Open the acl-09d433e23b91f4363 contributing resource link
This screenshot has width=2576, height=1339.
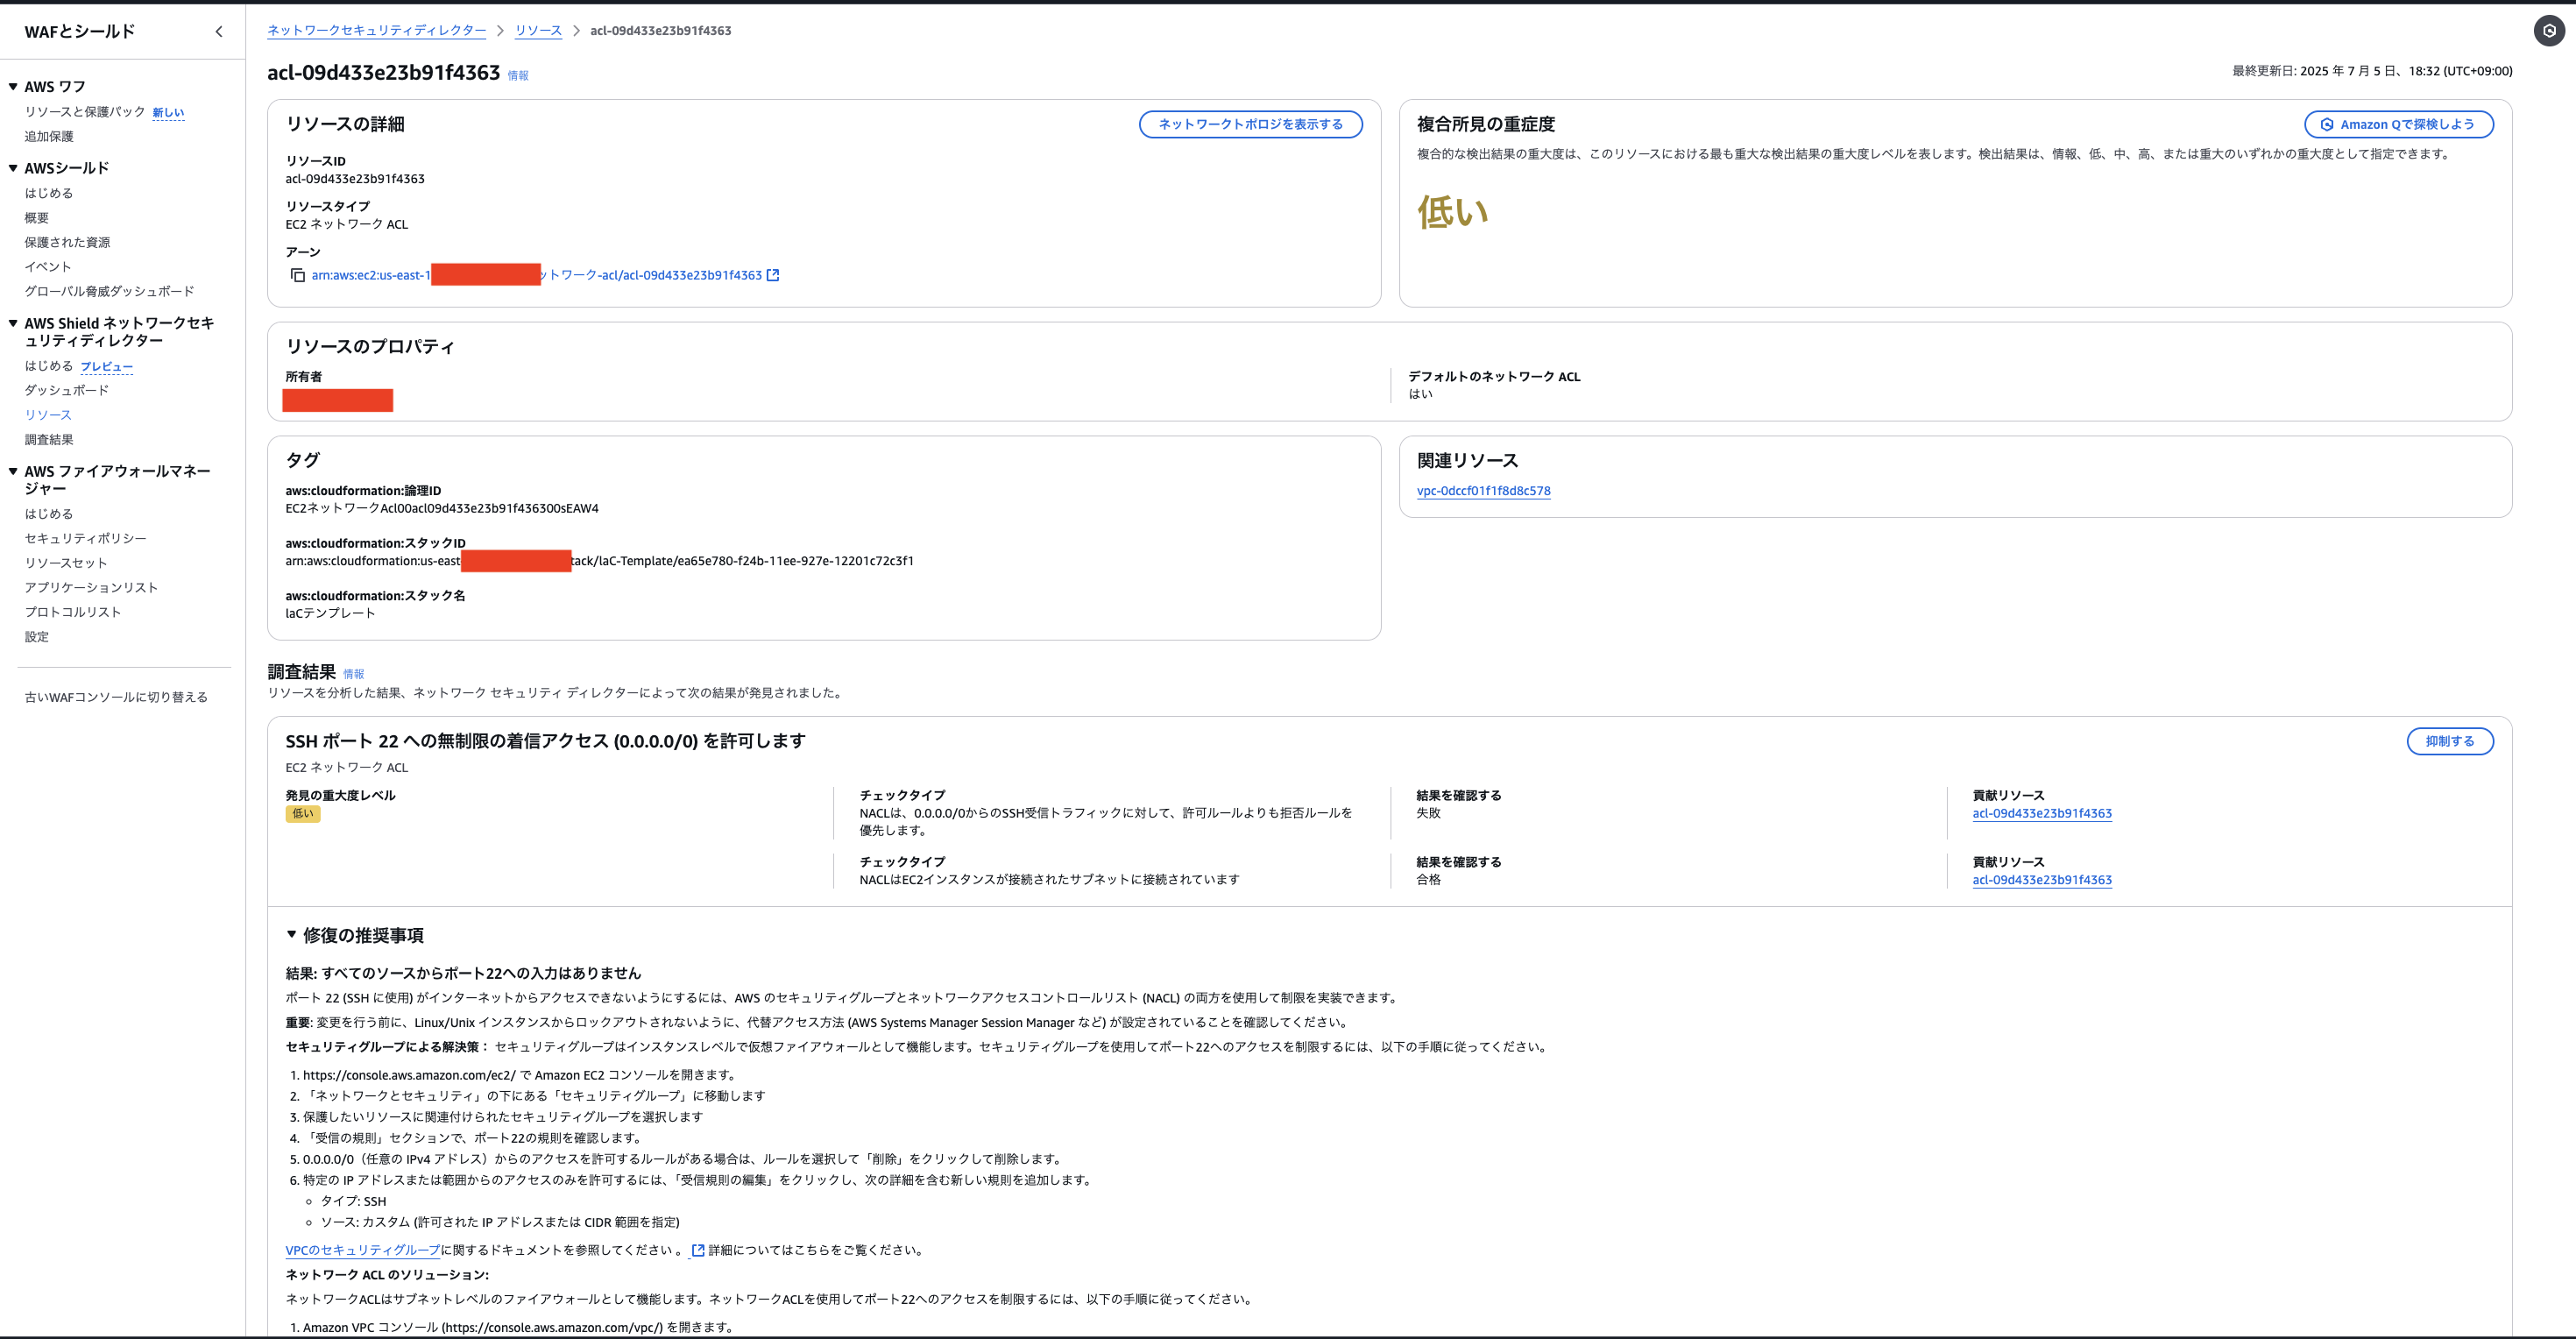point(2041,813)
